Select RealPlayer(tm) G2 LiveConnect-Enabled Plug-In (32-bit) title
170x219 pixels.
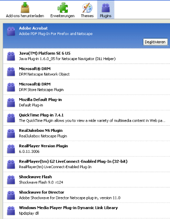[x=73, y=162]
